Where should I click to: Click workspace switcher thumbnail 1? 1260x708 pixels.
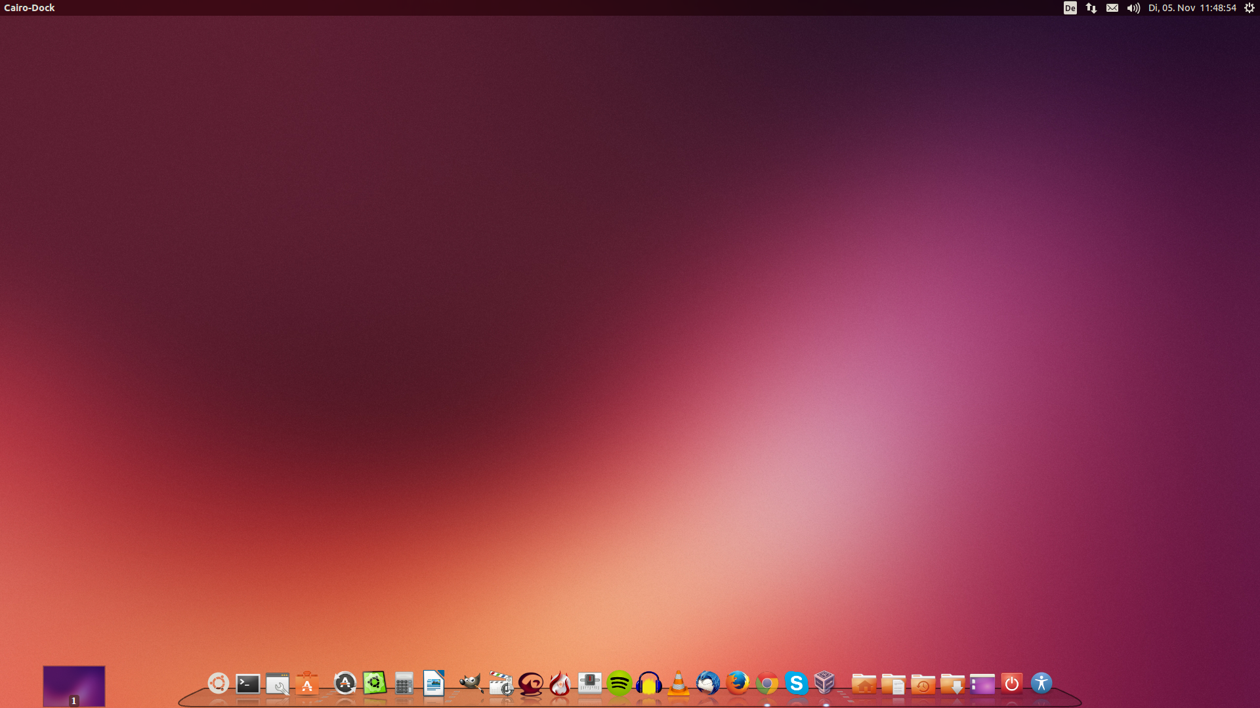[74, 686]
